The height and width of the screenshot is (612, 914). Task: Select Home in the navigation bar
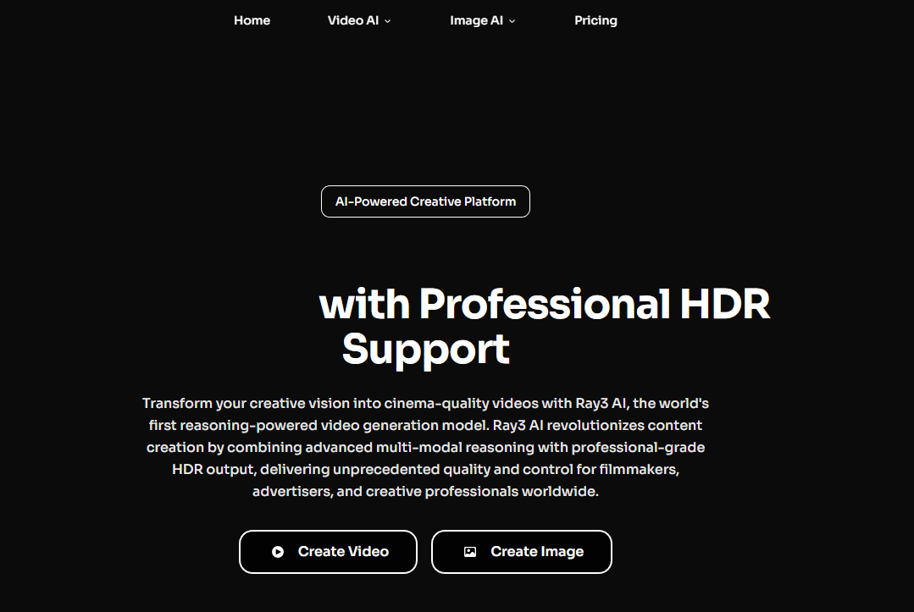tap(252, 20)
